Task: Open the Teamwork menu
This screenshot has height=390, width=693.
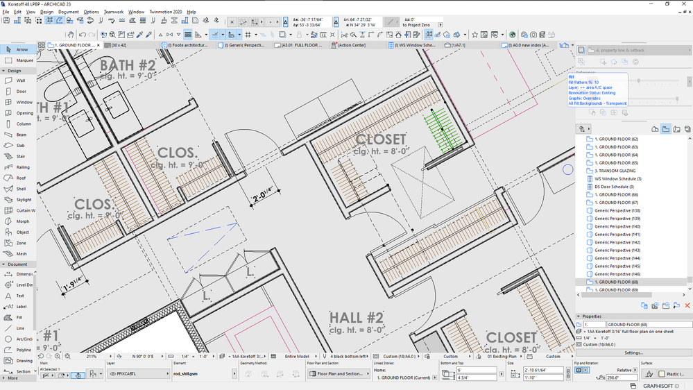Action: pos(114,12)
